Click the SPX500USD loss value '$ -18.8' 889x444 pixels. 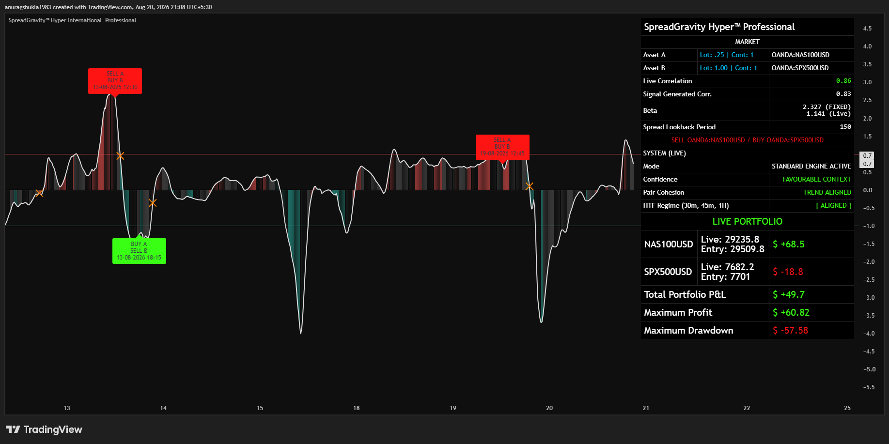point(788,272)
